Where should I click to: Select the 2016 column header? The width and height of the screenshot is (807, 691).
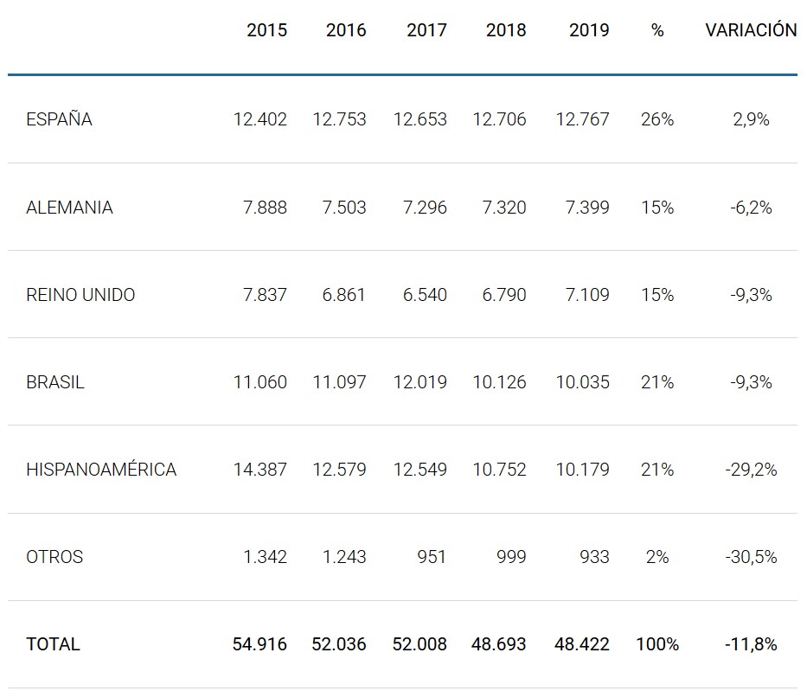346,30
